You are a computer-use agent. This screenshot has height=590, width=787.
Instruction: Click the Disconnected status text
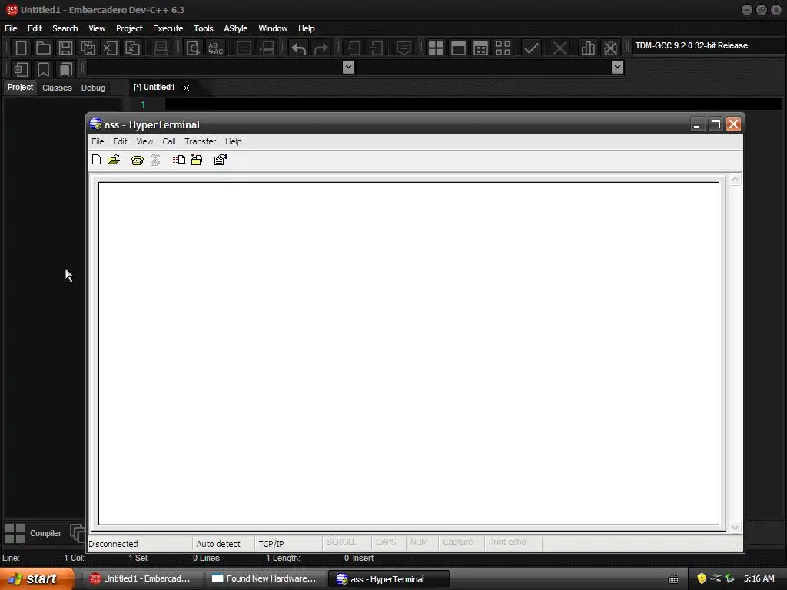point(113,544)
